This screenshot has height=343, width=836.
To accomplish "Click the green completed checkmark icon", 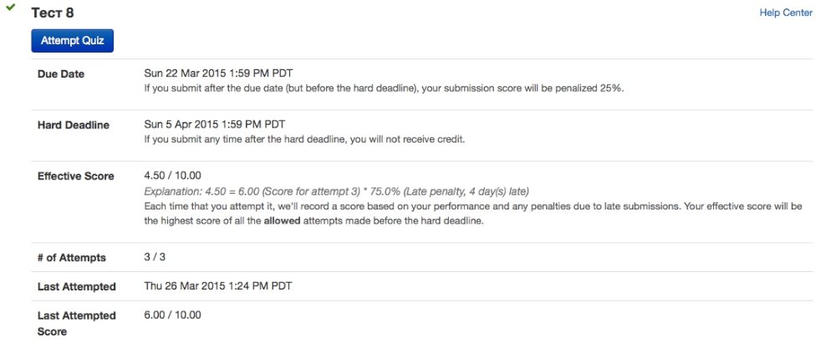I will (11, 8).
